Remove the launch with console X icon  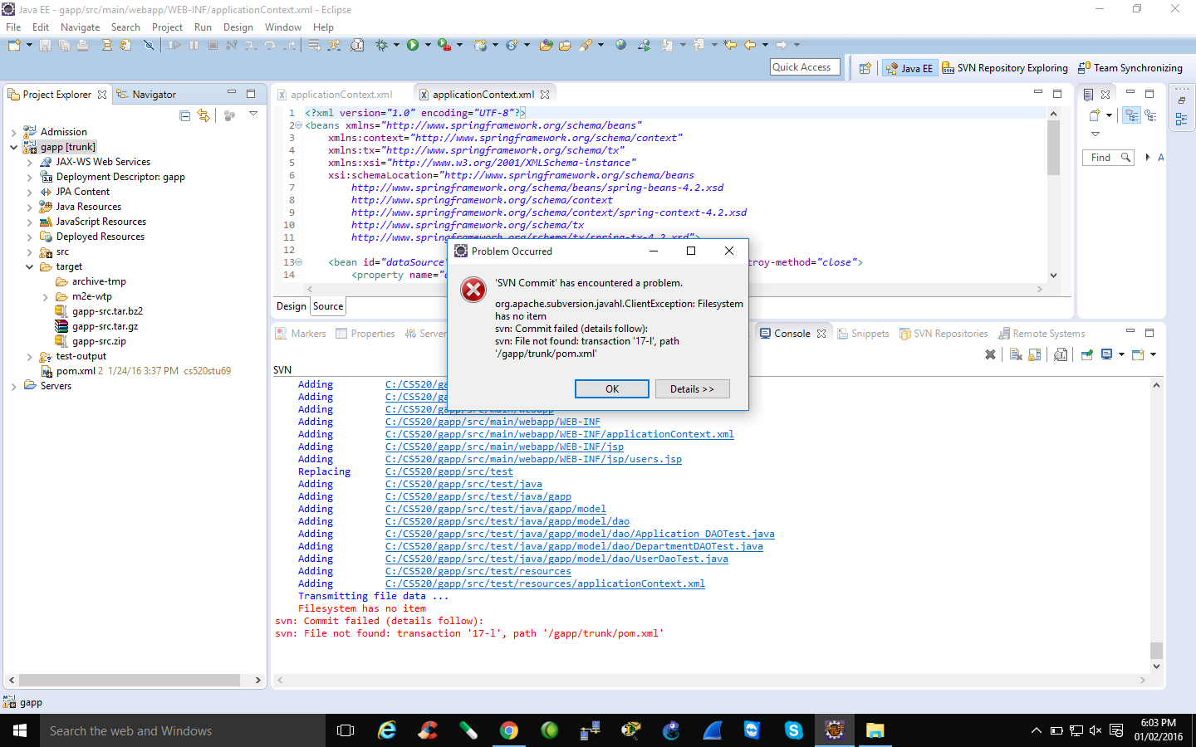pyautogui.click(x=990, y=354)
